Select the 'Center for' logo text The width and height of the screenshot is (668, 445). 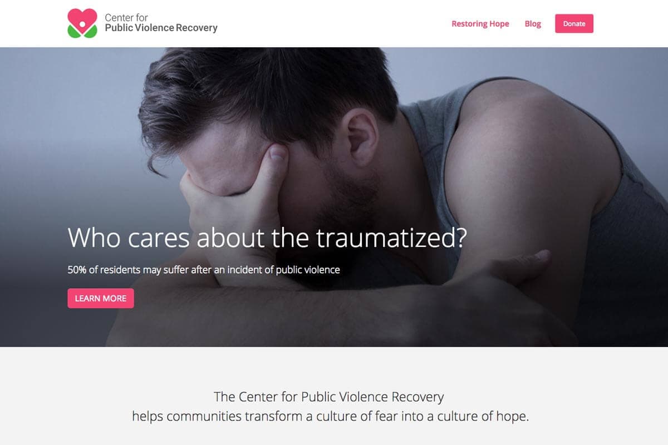tap(126, 18)
